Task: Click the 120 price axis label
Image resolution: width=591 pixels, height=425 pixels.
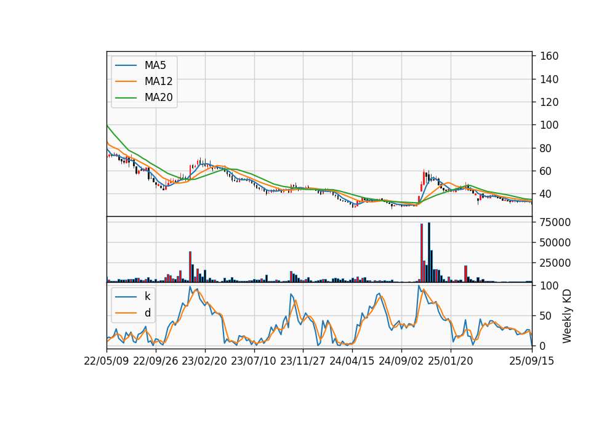Action: point(549,102)
